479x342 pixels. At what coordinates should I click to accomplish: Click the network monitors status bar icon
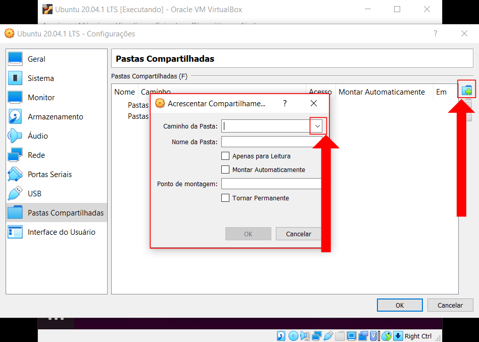point(317,336)
